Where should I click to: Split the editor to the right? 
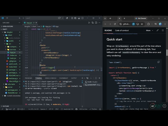pos(96,23)
